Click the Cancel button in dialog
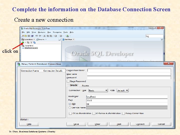This screenshot has height=135, width=180. point(161,124)
